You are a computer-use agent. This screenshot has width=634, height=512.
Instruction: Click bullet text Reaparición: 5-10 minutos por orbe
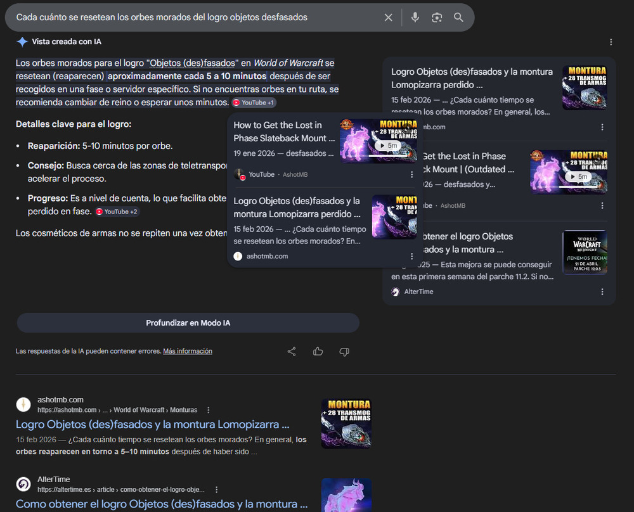pyautogui.click(x=100, y=146)
